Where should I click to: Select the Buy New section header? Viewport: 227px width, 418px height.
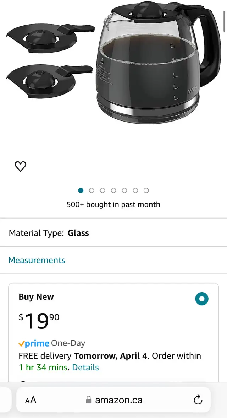36,297
